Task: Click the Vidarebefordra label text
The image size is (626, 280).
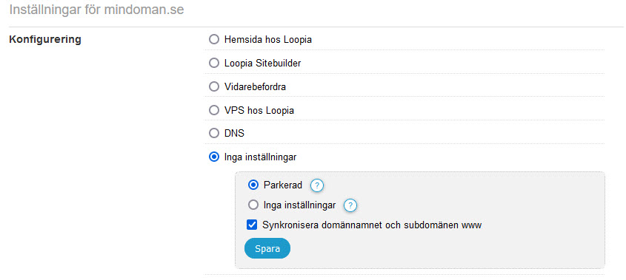Action: (x=255, y=86)
